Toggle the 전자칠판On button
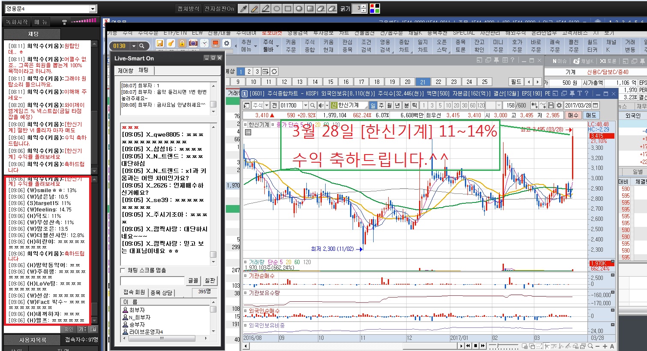The width and height of the screenshot is (647, 351). tap(219, 9)
